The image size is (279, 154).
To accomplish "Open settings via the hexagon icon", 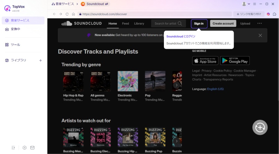I will pos(24,148).
